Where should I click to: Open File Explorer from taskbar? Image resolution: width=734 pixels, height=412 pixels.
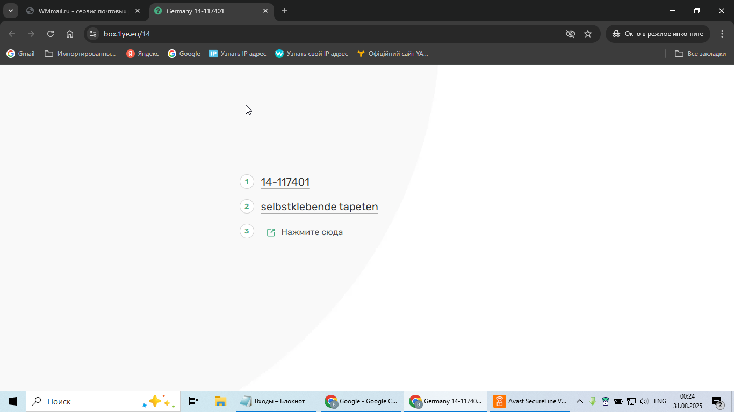pos(220,401)
